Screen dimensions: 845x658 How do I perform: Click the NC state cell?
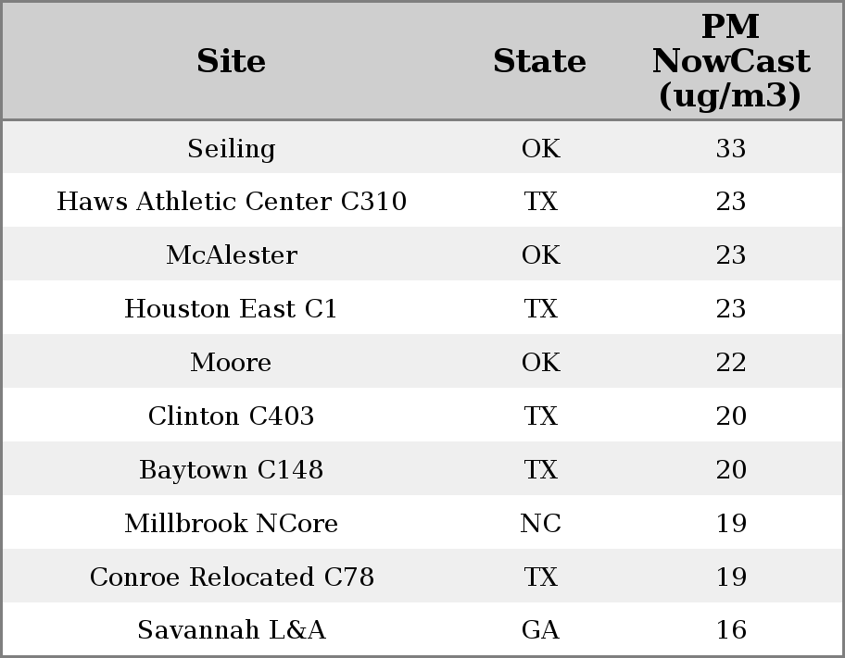tap(540, 523)
